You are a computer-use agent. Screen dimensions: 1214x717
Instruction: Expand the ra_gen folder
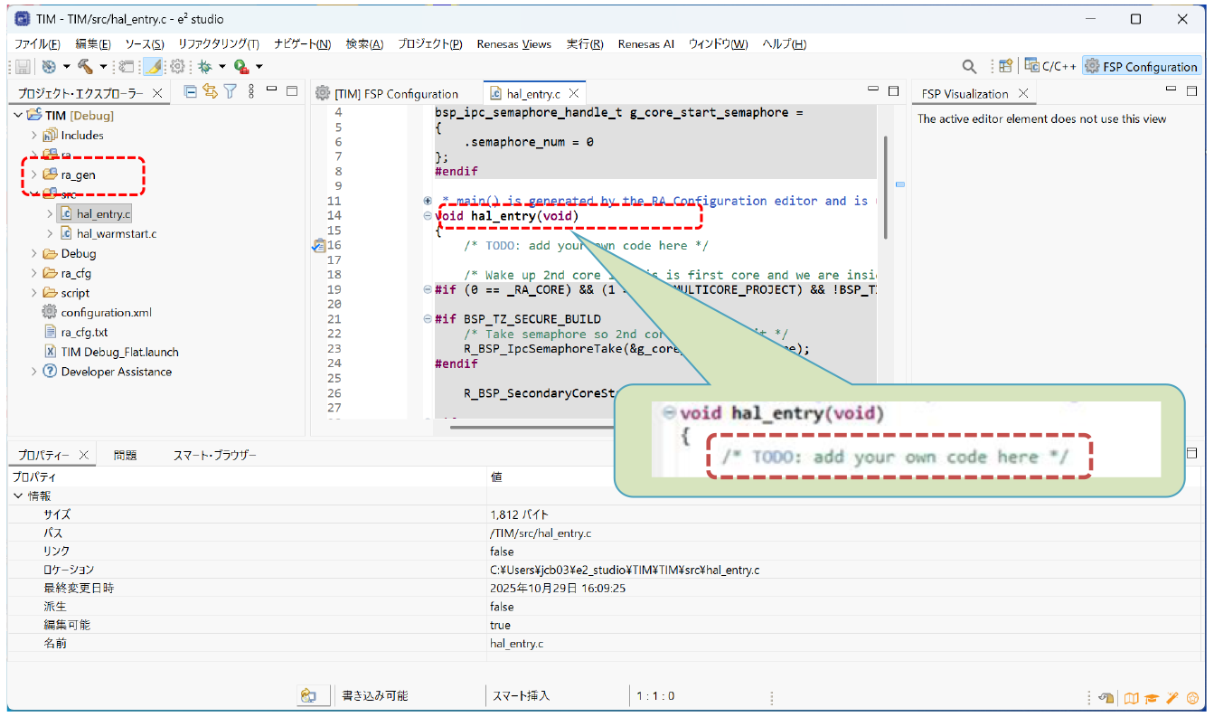pos(34,175)
